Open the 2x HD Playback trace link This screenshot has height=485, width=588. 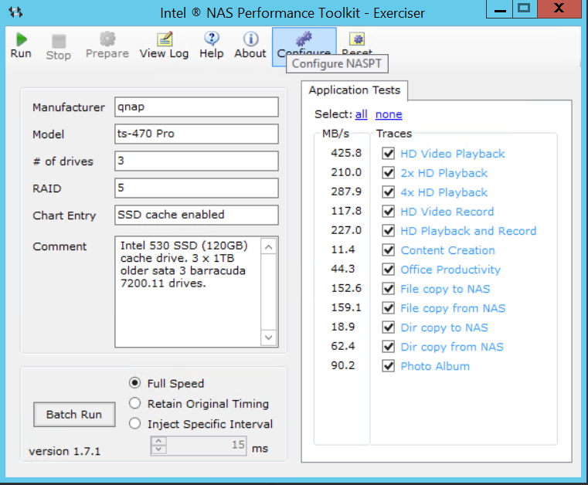tap(444, 173)
